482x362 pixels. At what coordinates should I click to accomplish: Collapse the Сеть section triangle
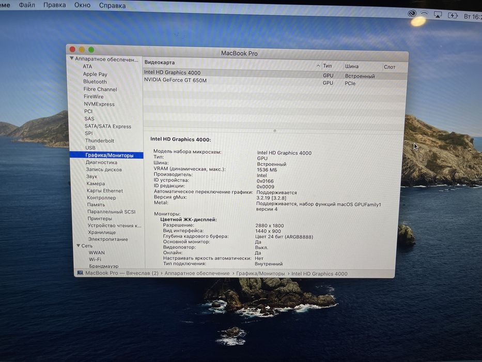[x=78, y=245]
